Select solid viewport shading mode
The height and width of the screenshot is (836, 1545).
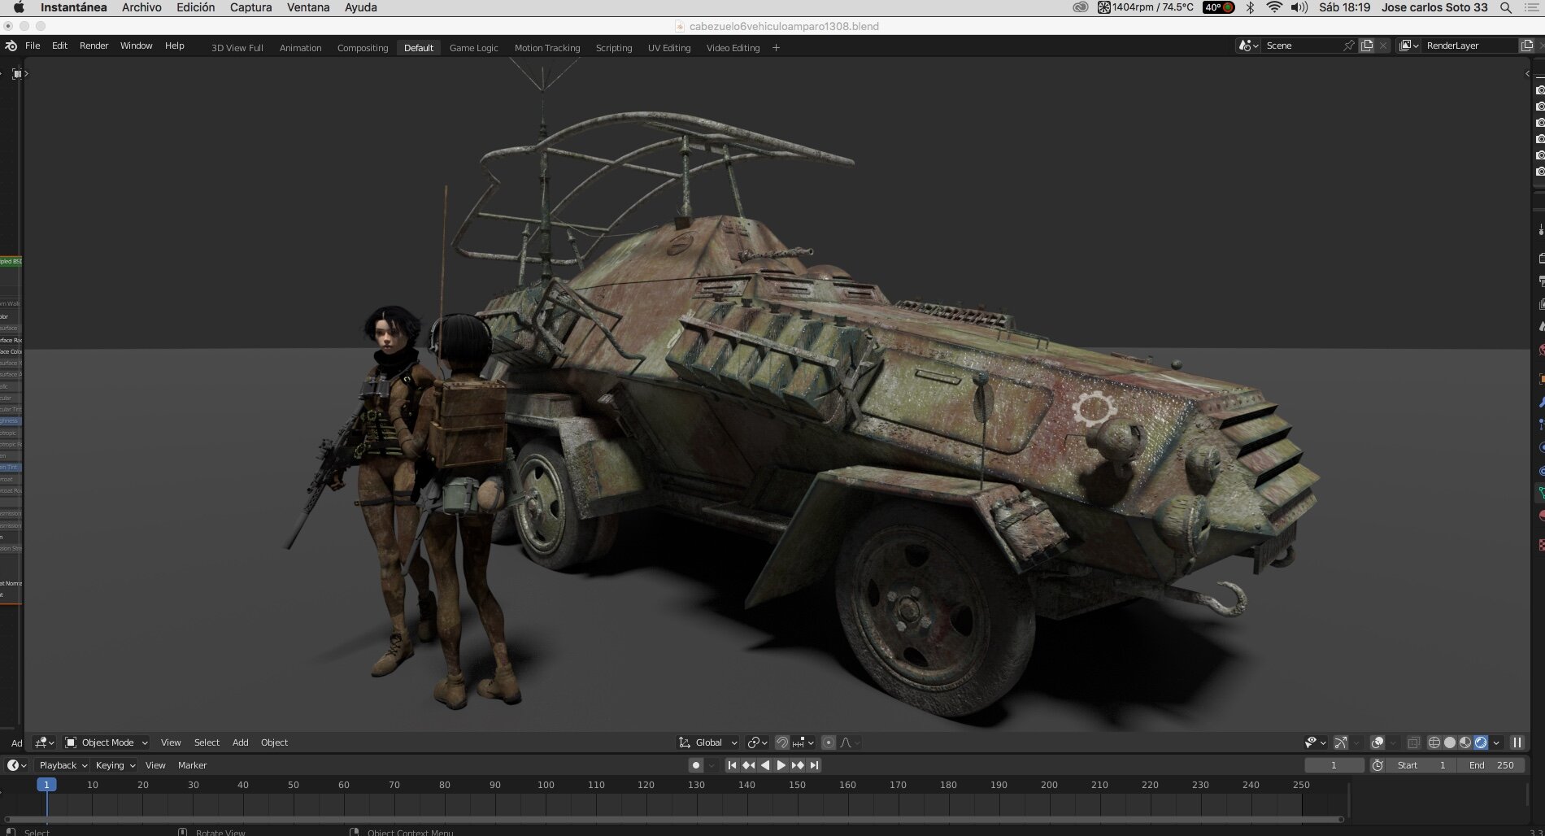1450,742
